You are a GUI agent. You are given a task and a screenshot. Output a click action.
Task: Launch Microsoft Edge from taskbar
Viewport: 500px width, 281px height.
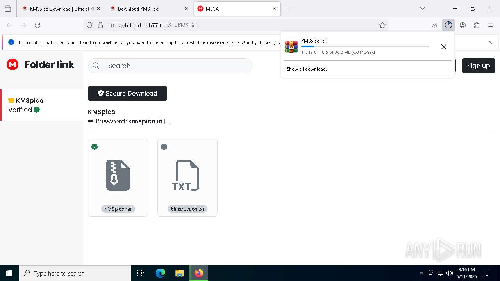click(161, 273)
